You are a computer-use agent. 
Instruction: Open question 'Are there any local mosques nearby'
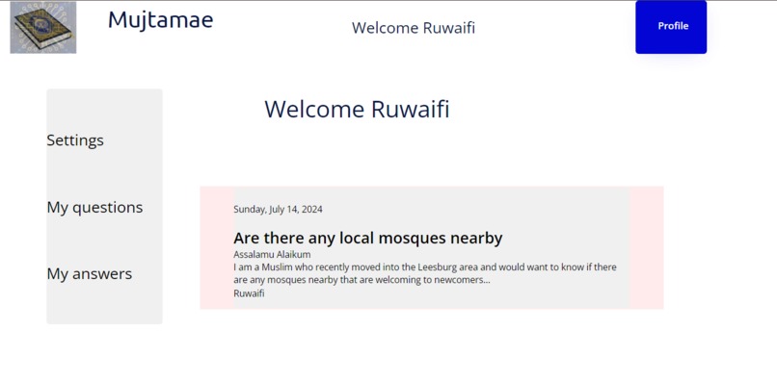367,238
